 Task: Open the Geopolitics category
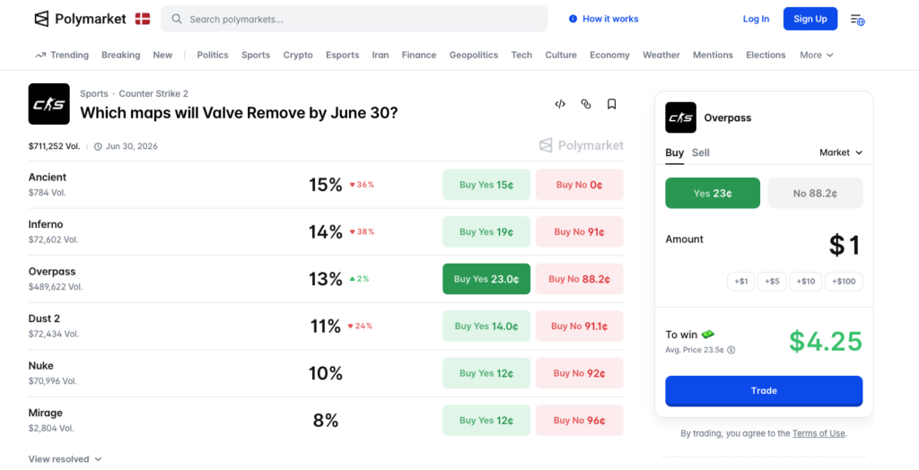click(474, 55)
